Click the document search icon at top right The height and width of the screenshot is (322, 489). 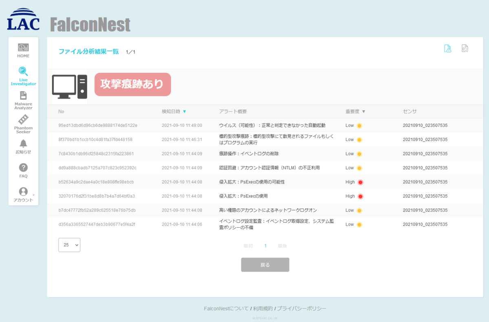click(x=465, y=48)
